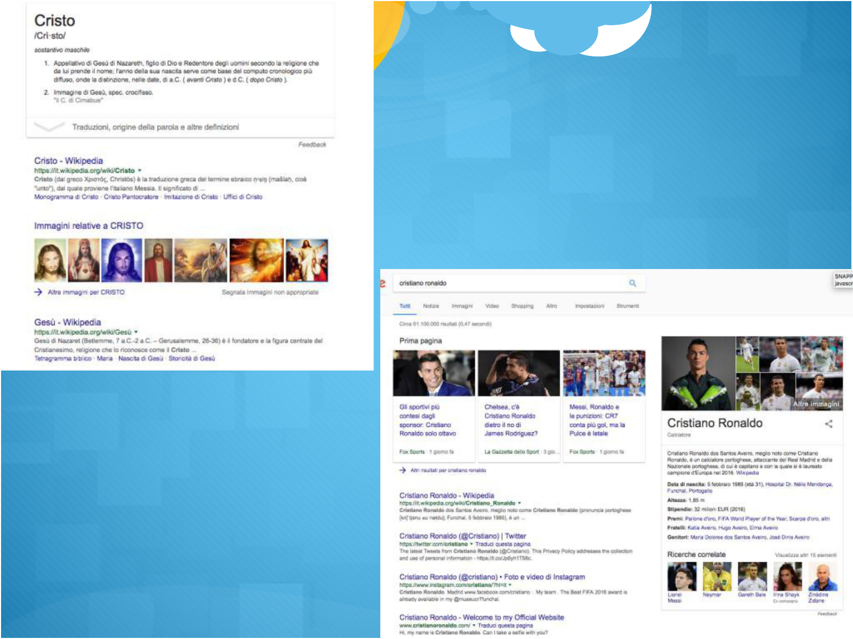Click Feedback under the Cristo definition

tap(312, 144)
